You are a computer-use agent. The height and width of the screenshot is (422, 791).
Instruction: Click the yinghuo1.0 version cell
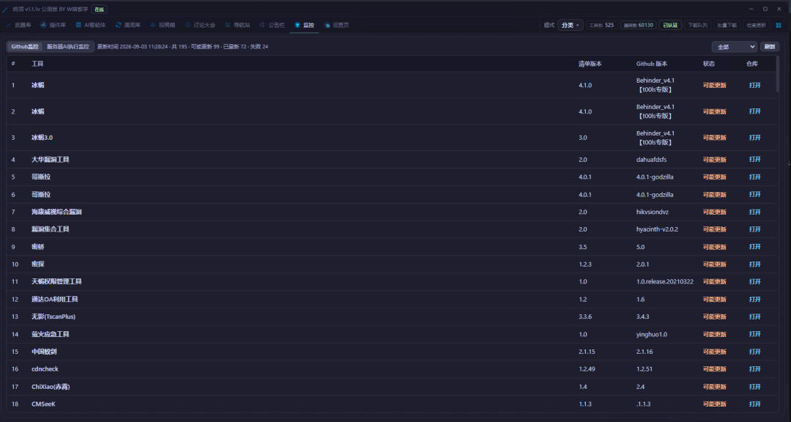click(652, 334)
